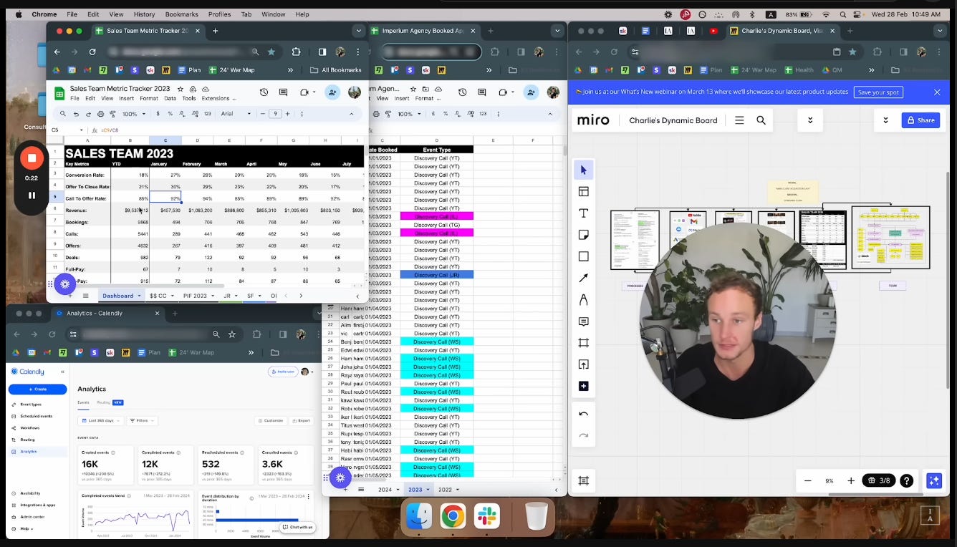Click Save your spot in Miro banner
The height and width of the screenshot is (547, 957).
coord(878,92)
